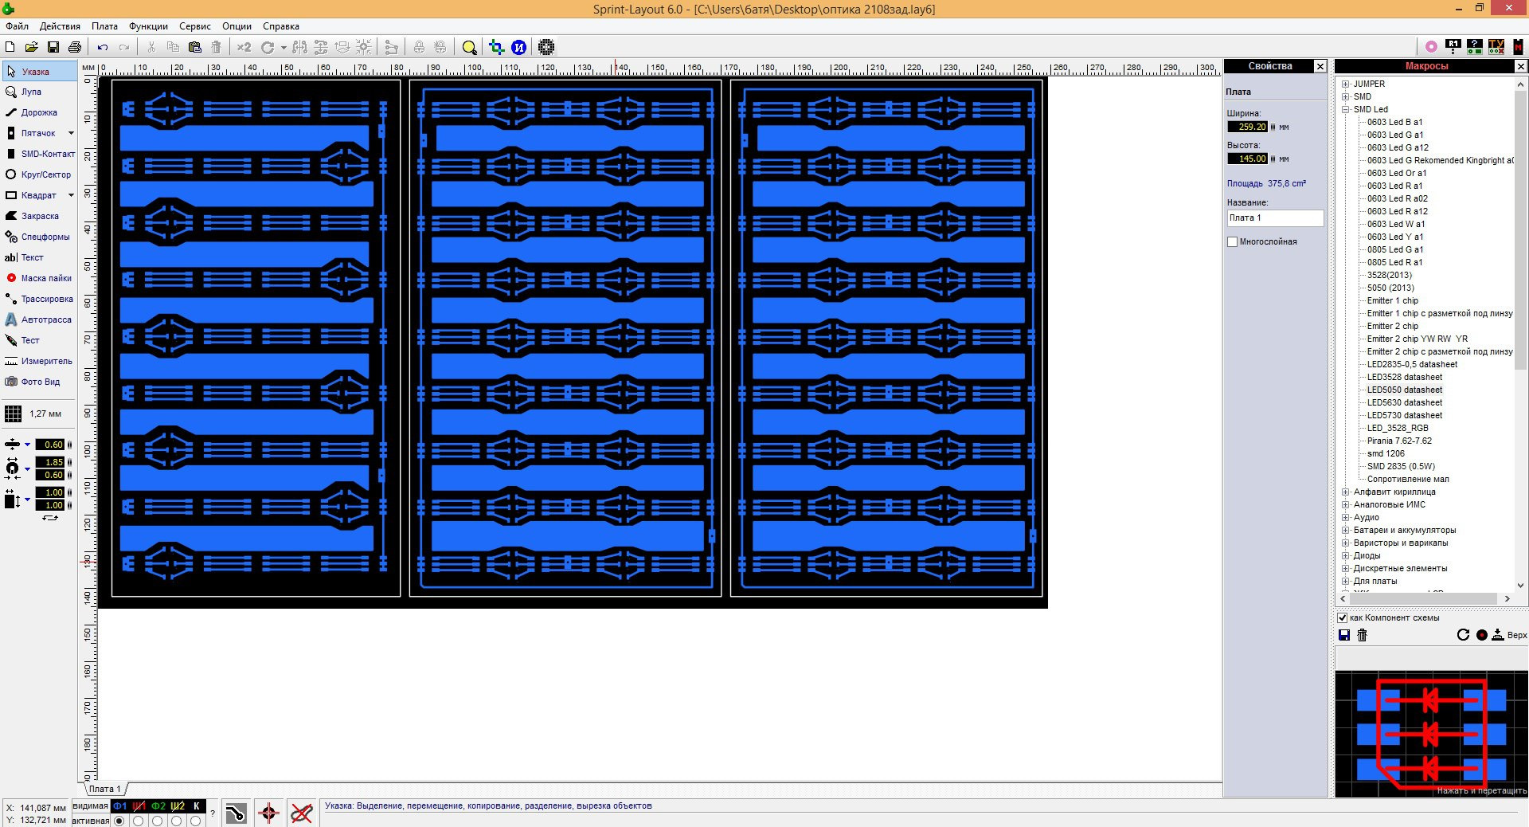The width and height of the screenshot is (1529, 827).
Task: Open the zoom magnifier toolbar icon
Action: 469,47
